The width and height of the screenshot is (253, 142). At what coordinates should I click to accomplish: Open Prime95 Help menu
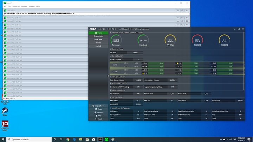pyautogui.click(x=38, y=6)
